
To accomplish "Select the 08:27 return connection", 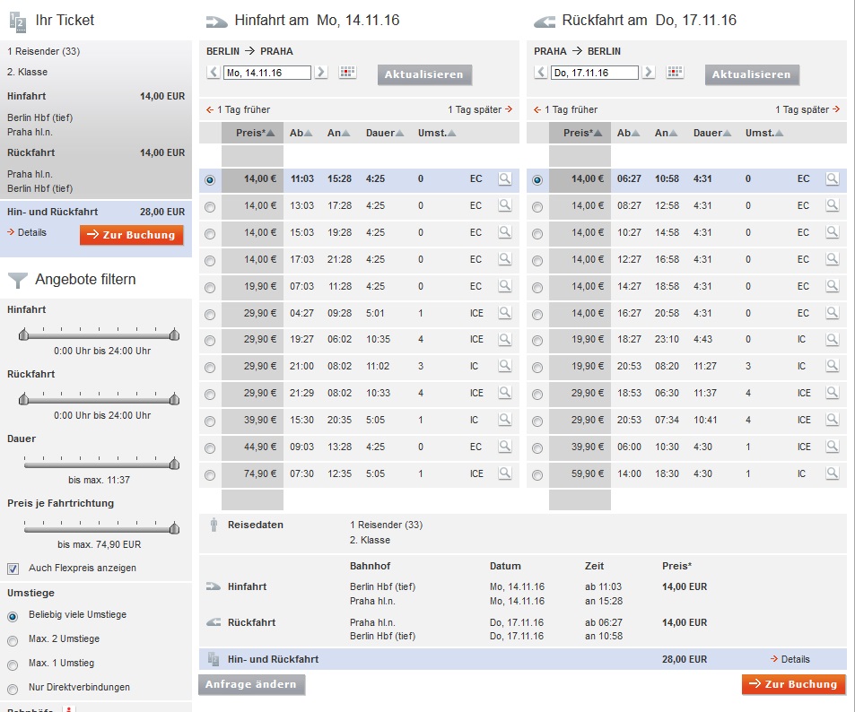I will click(537, 206).
